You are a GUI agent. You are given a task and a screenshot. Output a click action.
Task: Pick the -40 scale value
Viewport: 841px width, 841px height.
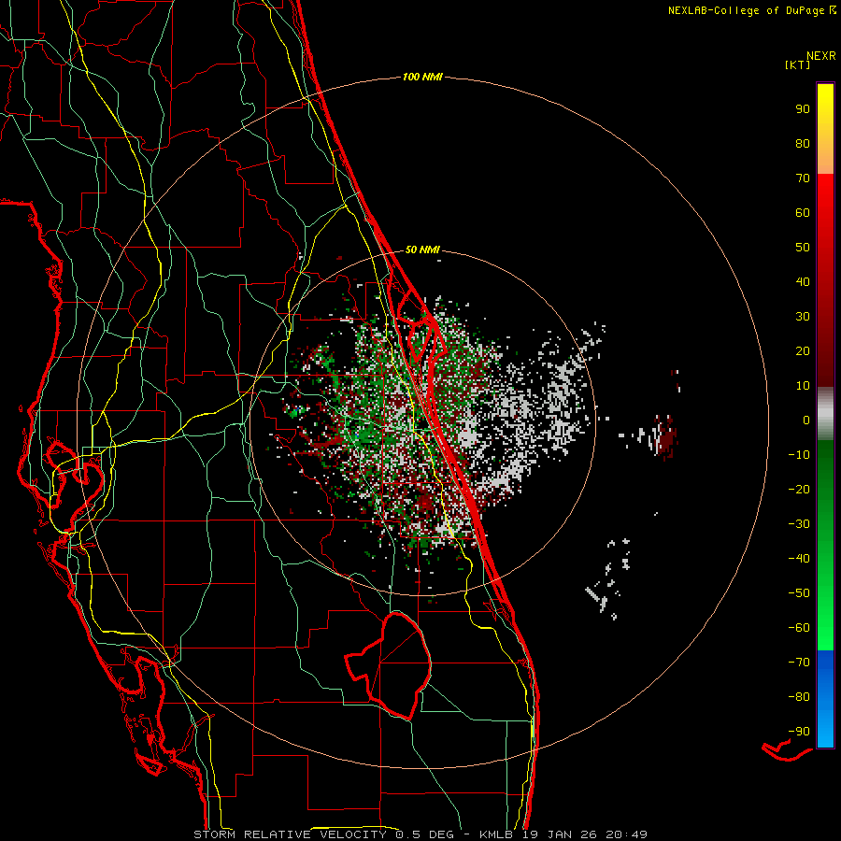(x=799, y=559)
